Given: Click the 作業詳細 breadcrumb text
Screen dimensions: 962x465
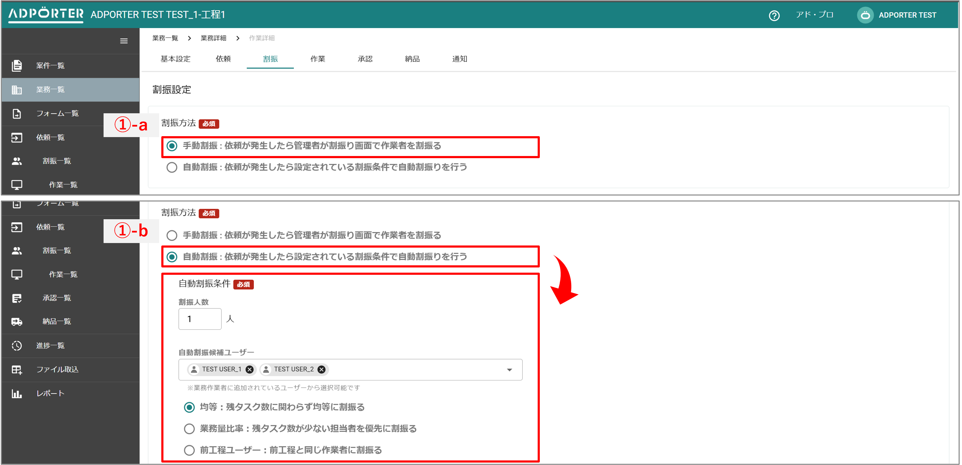Looking at the screenshot, I should [262, 38].
